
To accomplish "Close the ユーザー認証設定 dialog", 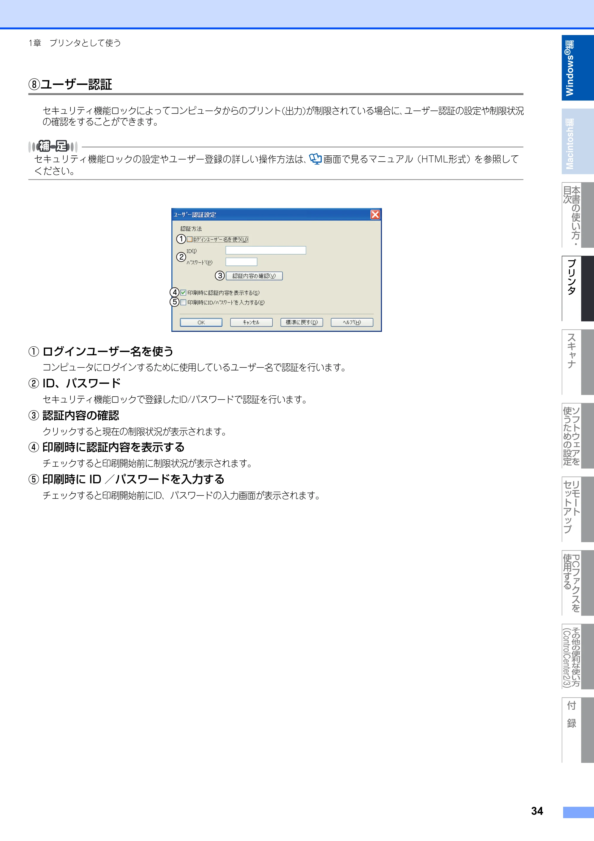I will point(375,215).
